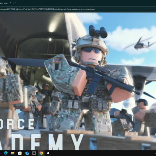This screenshot has width=156, height=156.
Task: Launch Microsoft Store from the taskbar
Action: (20, 153)
